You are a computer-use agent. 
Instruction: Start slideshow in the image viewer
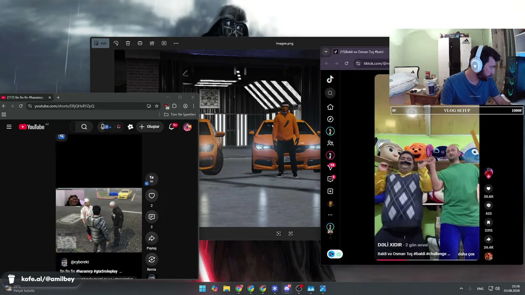tap(164, 43)
